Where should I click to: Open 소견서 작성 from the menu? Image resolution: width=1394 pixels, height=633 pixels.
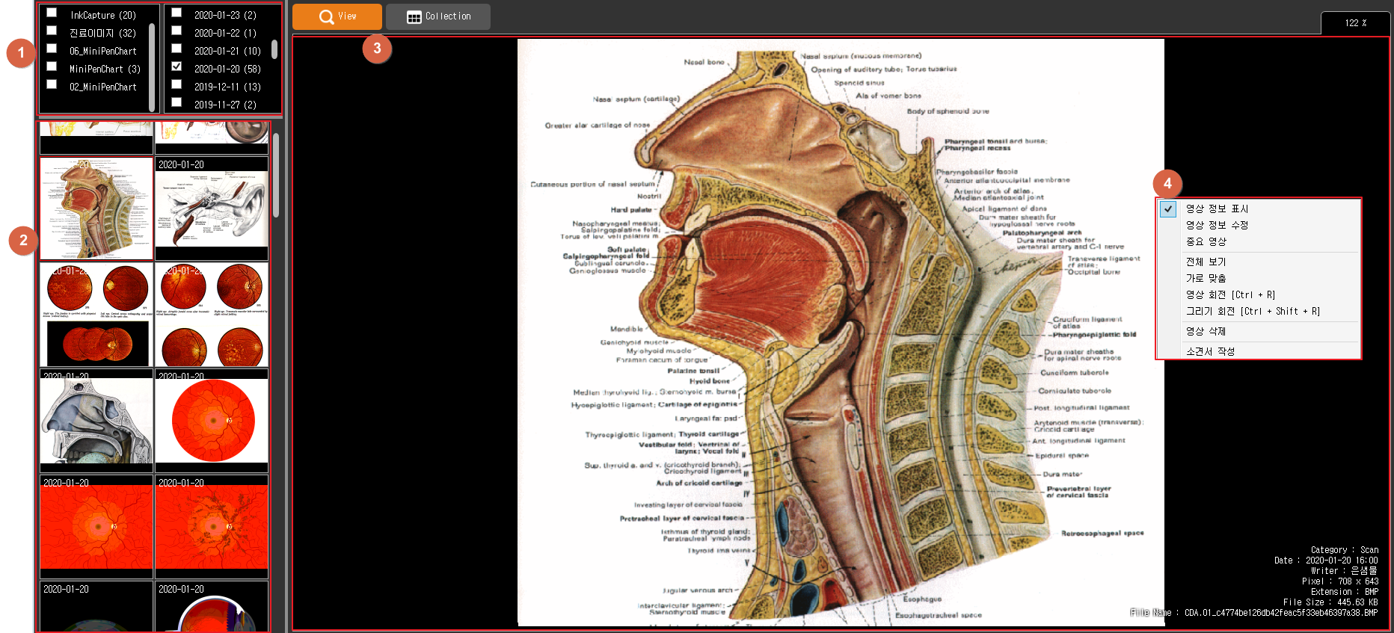1210,351
